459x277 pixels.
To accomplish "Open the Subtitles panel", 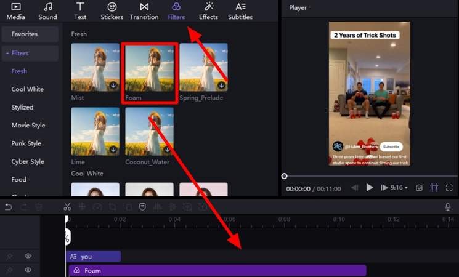I will click(240, 11).
